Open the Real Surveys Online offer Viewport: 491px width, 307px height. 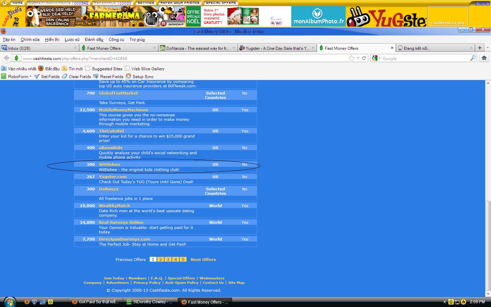tap(121, 222)
